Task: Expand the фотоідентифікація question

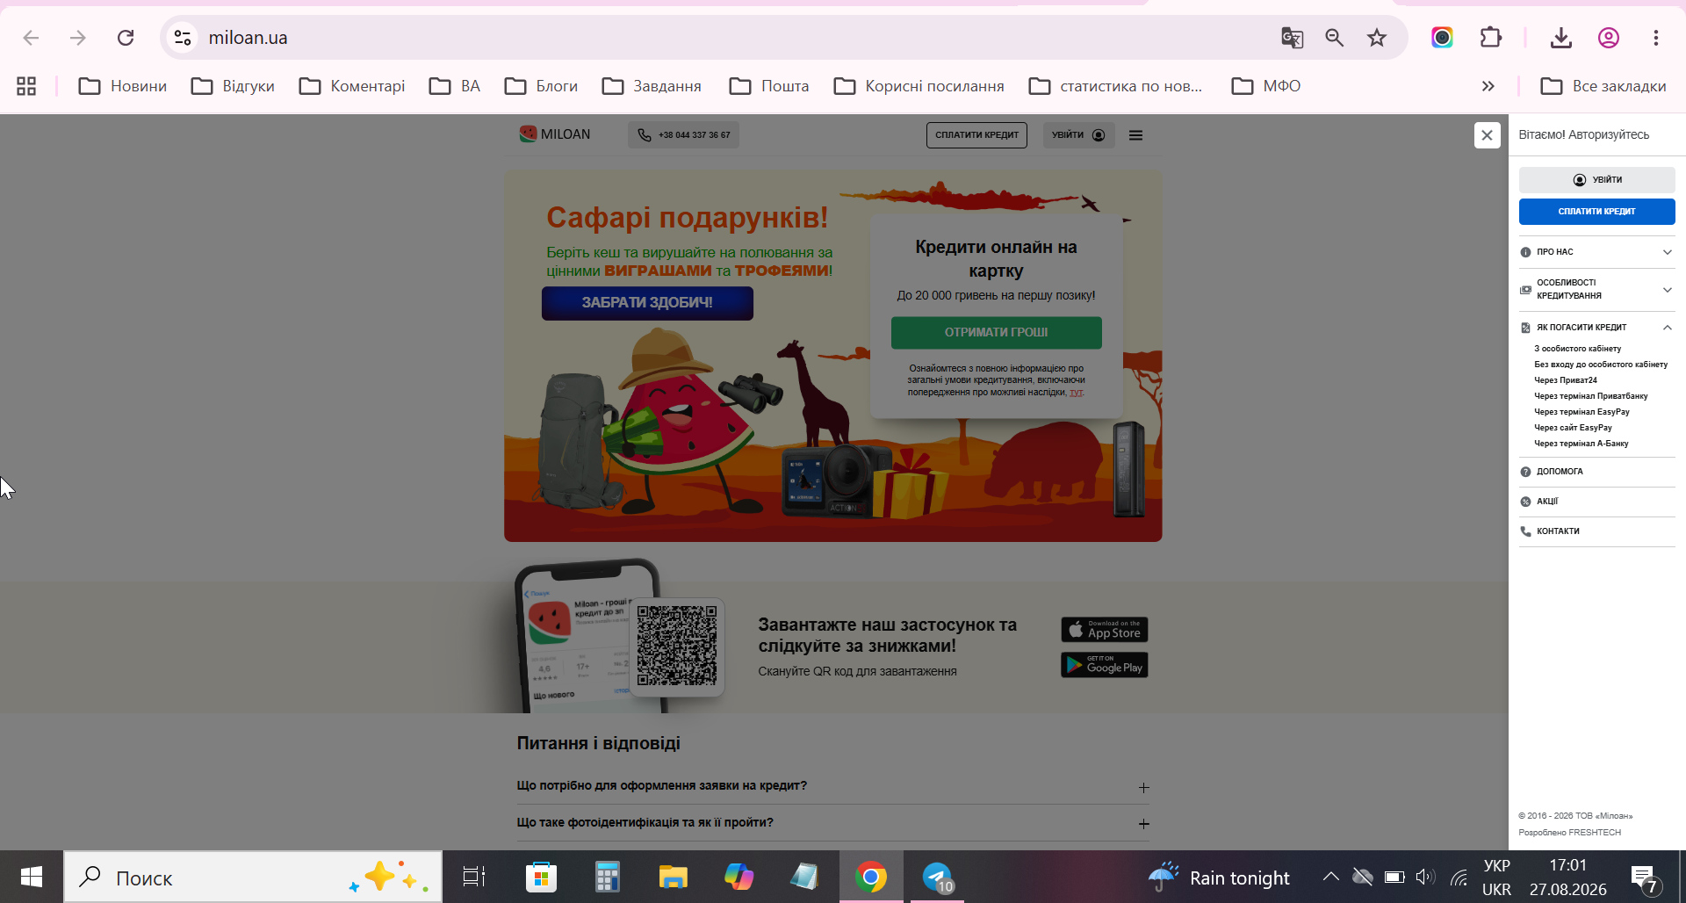Action: [x=832, y=823]
